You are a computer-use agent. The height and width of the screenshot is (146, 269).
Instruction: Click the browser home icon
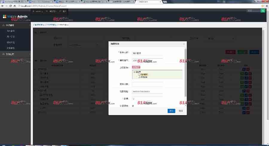click(x=15, y=6)
